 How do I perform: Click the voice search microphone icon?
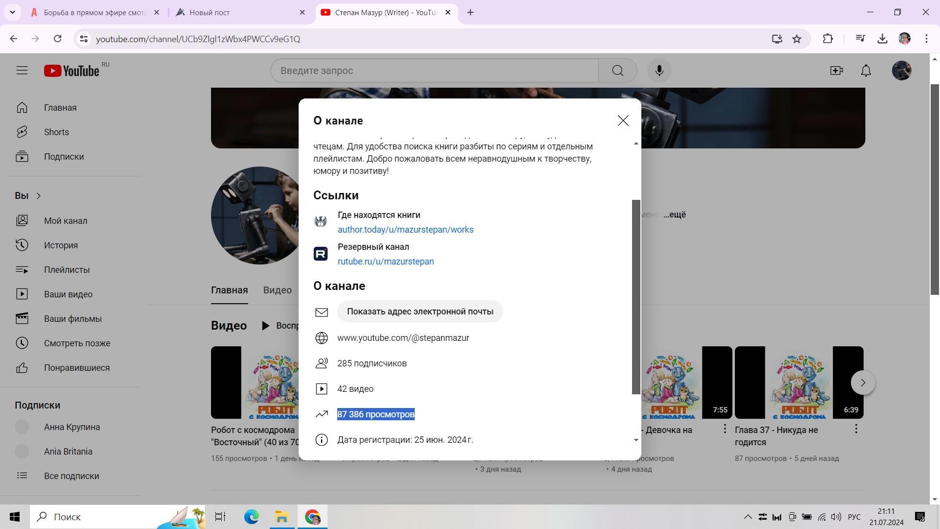pyautogui.click(x=659, y=71)
